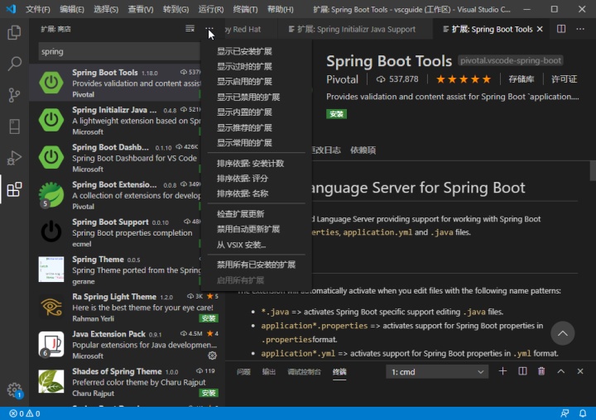The image size is (596, 420).
Task: Split the terminal panel
Action: (x=522, y=371)
